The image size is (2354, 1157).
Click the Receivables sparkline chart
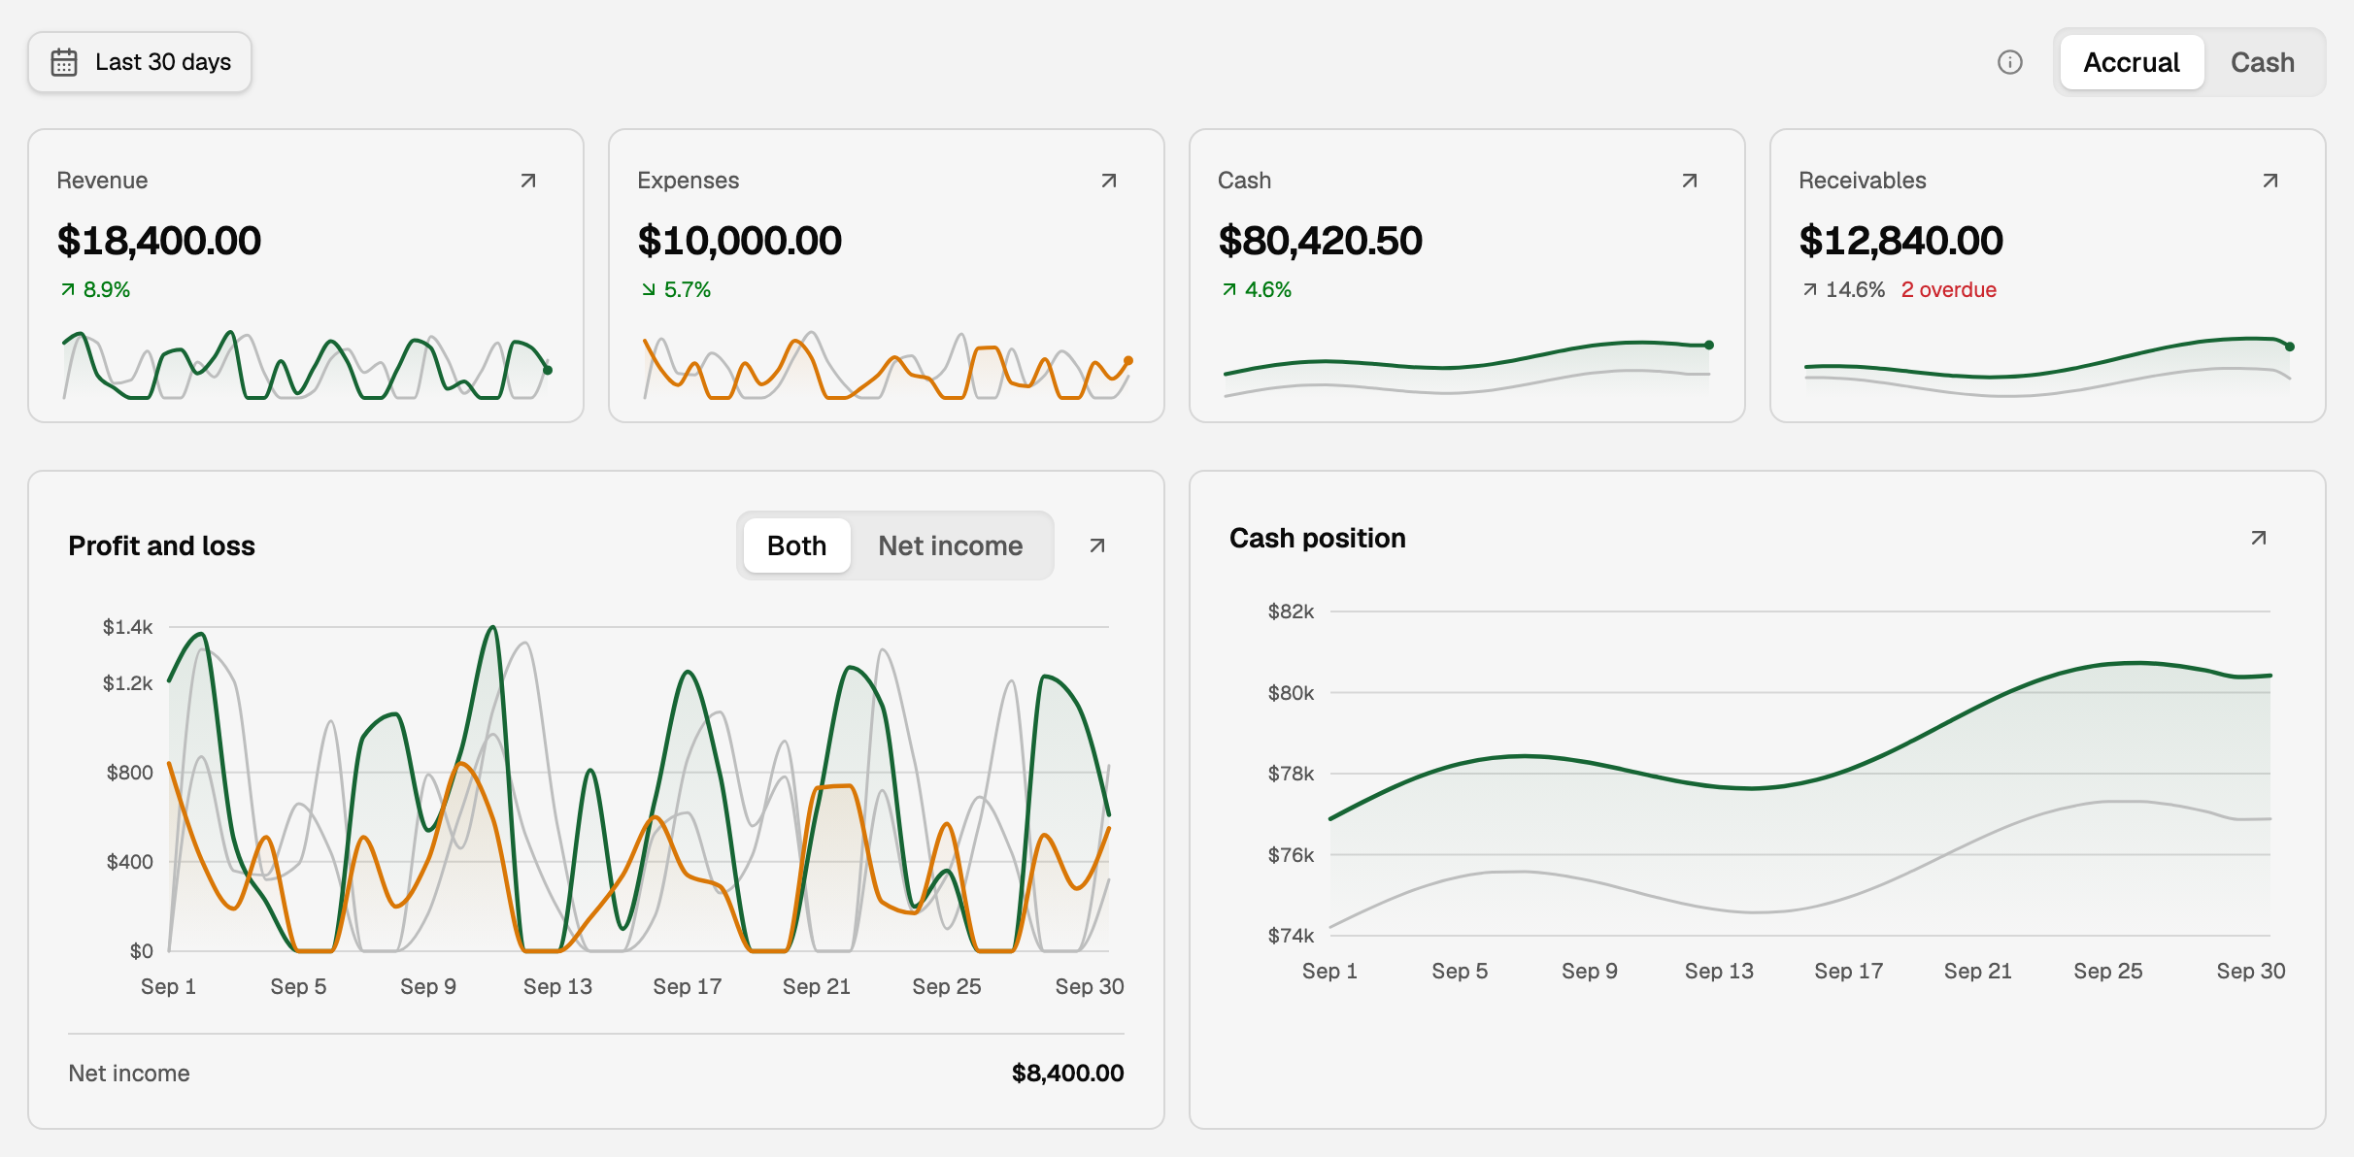tap(2048, 367)
